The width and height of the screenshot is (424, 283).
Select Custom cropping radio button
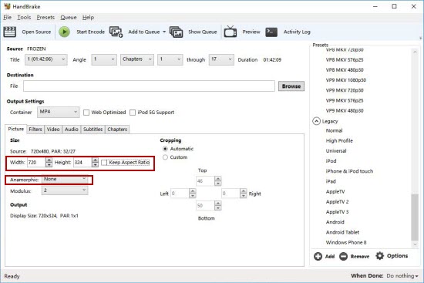[x=165, y=157]
